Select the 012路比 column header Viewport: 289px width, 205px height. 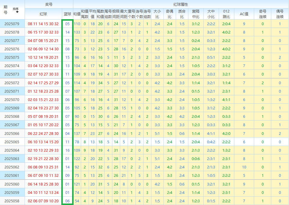tap(226, 14)
